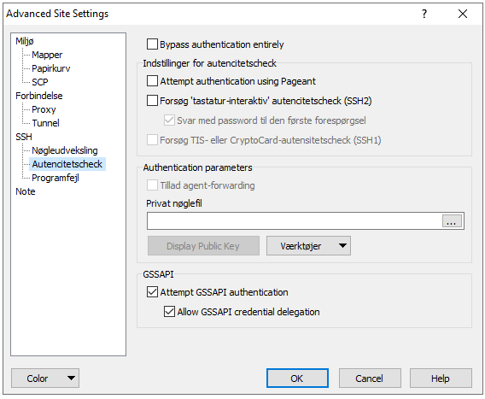Viewport: 485px width, 399px height.
Task: Click the Cancel button
Action: pos(370,378)
